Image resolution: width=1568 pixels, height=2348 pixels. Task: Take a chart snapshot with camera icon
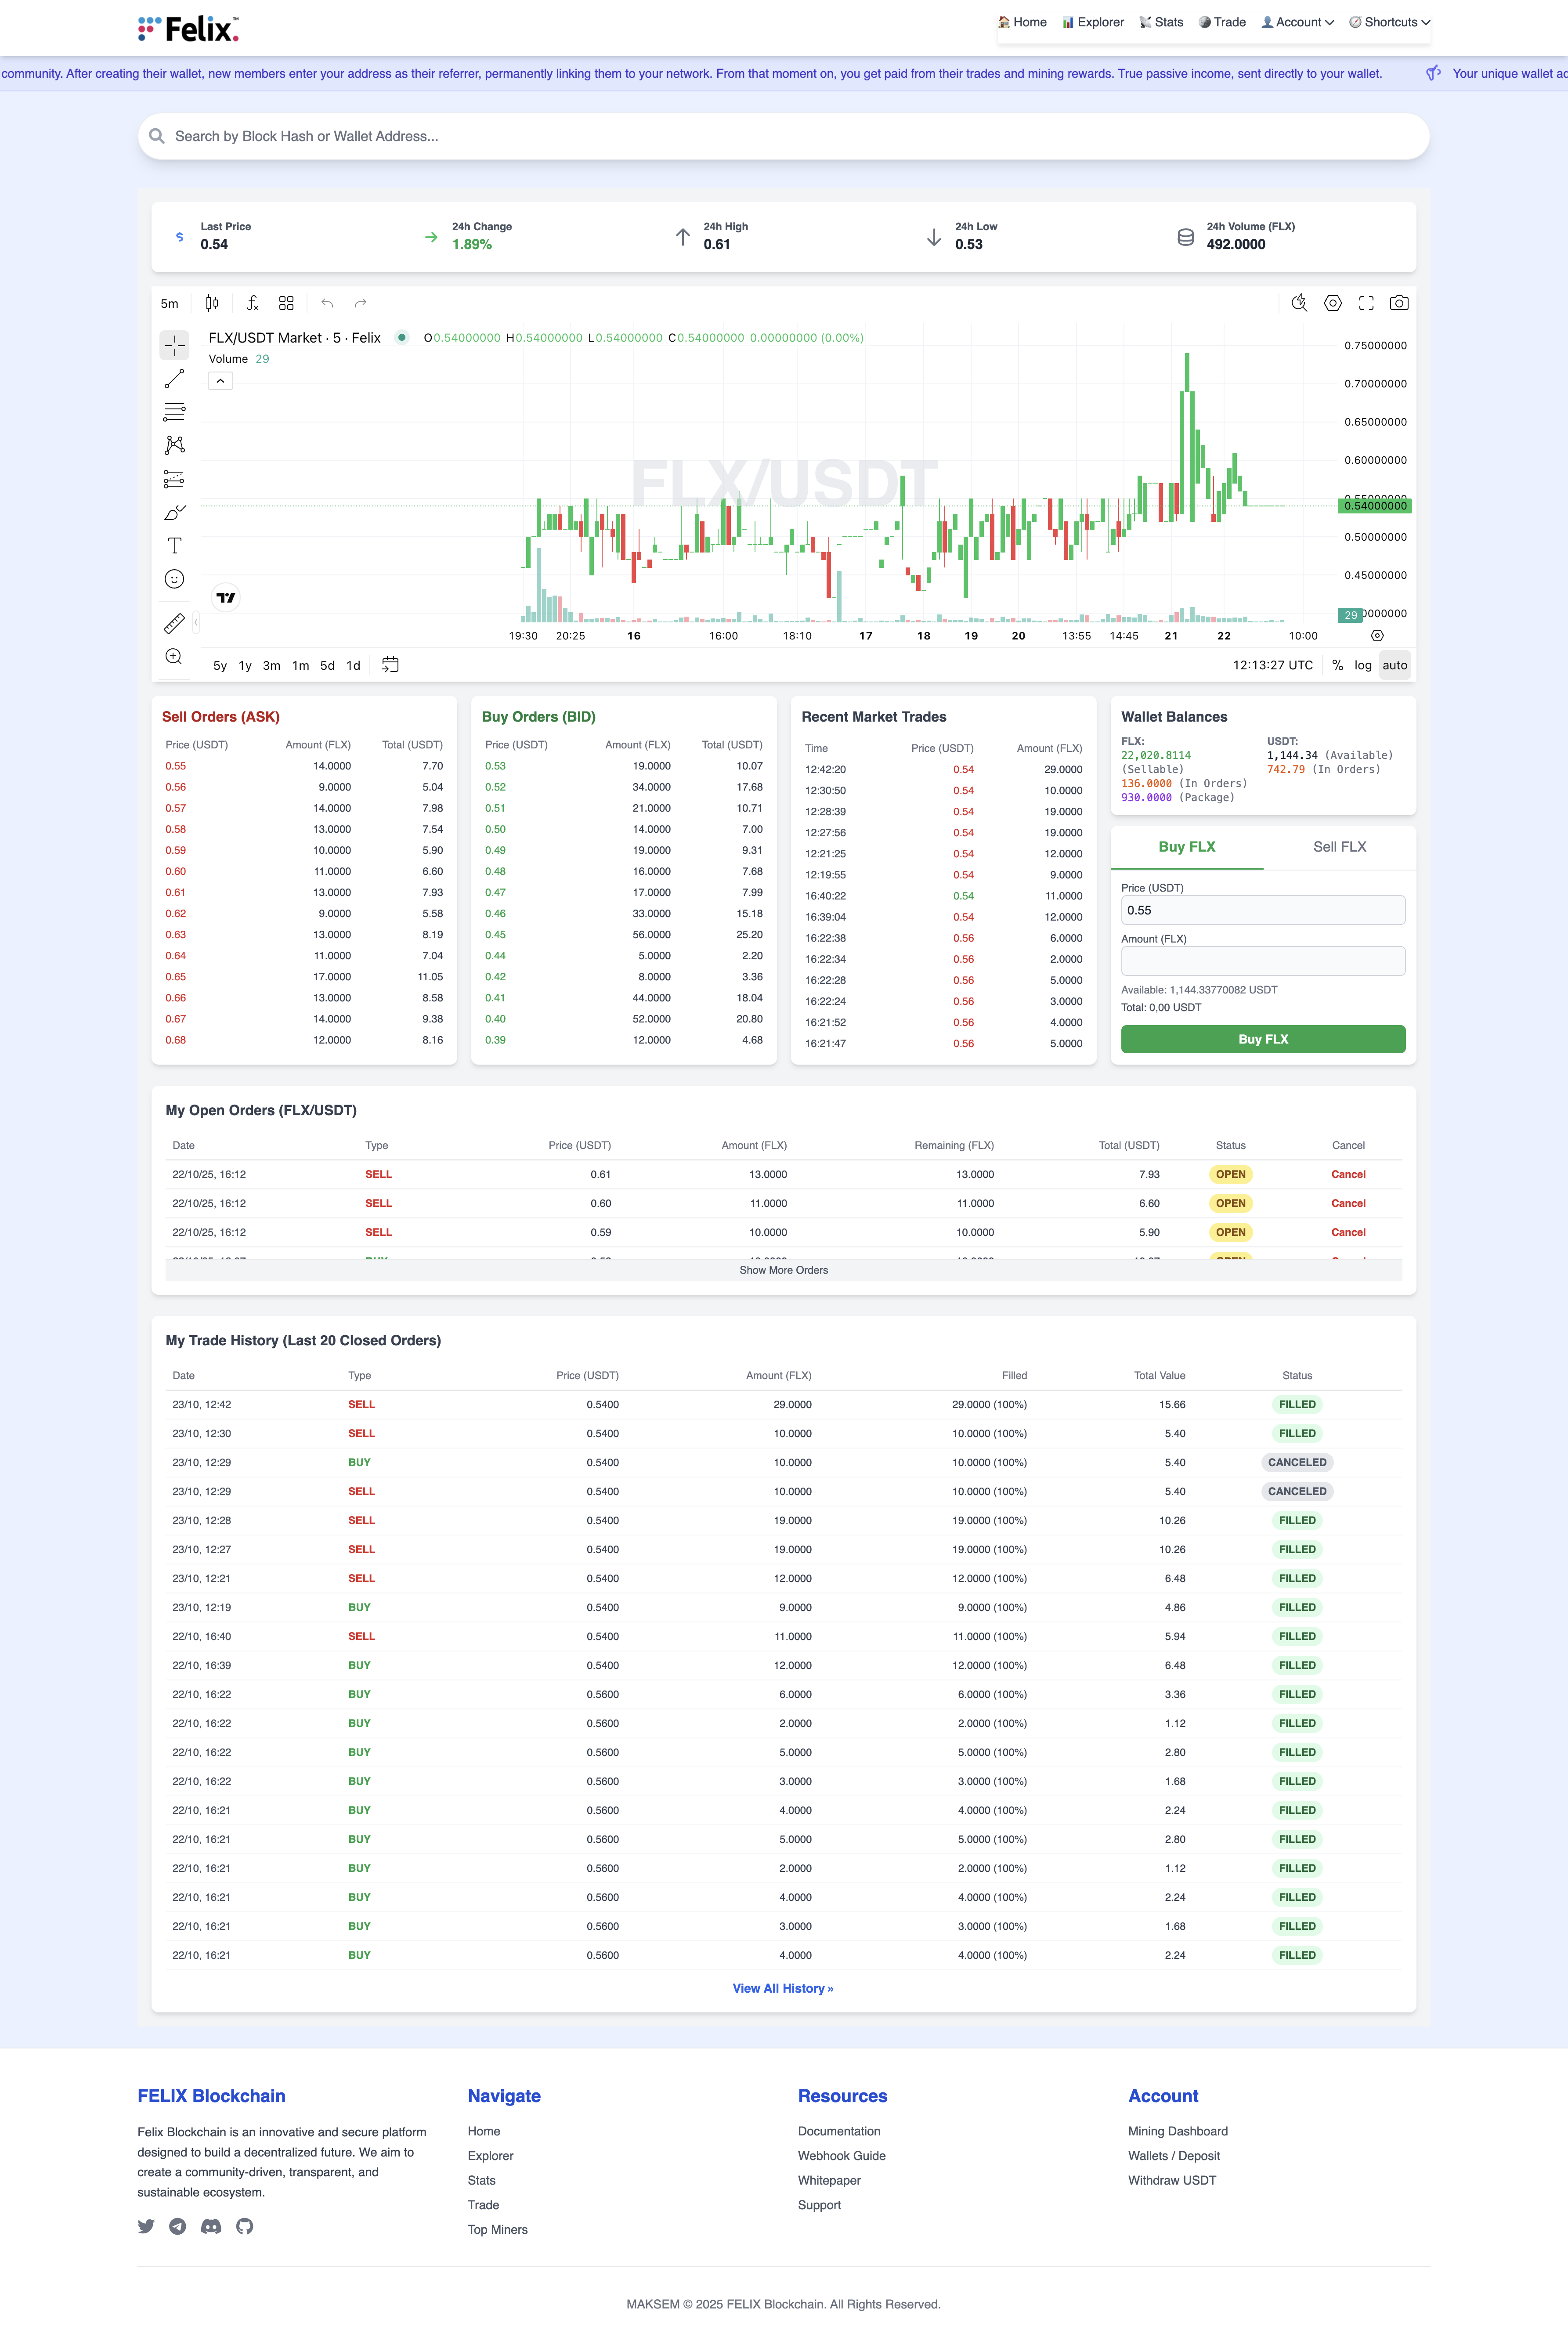coord(1399,303)
